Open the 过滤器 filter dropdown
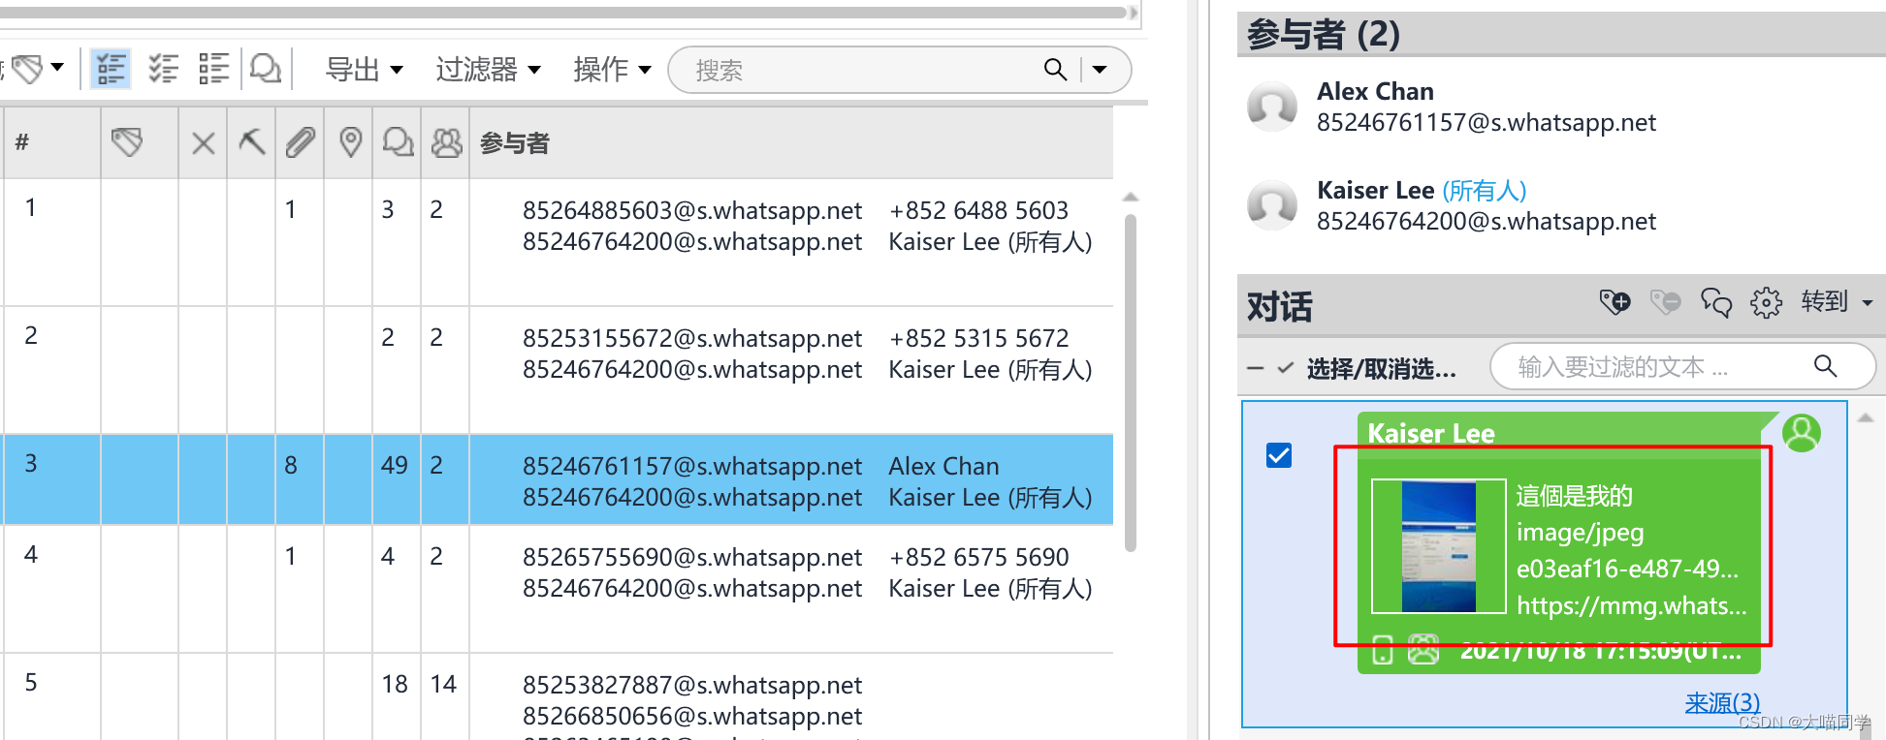This screenshot has height=740, width=1886. click(488, 70)
